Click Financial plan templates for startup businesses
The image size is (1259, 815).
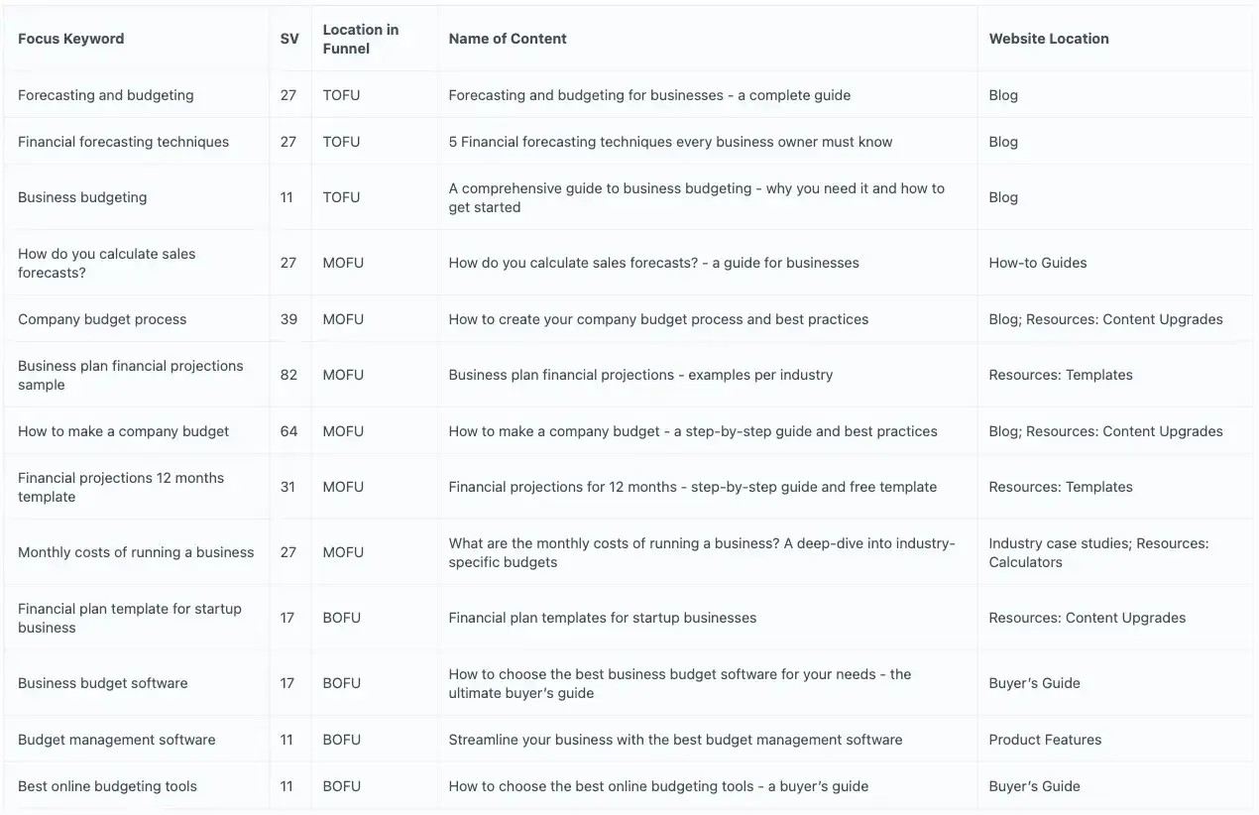click(x=603, y=618)
